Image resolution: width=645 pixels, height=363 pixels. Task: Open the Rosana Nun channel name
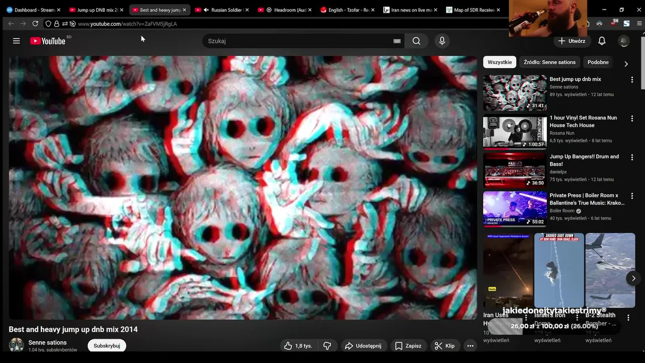tap(562, 133)
